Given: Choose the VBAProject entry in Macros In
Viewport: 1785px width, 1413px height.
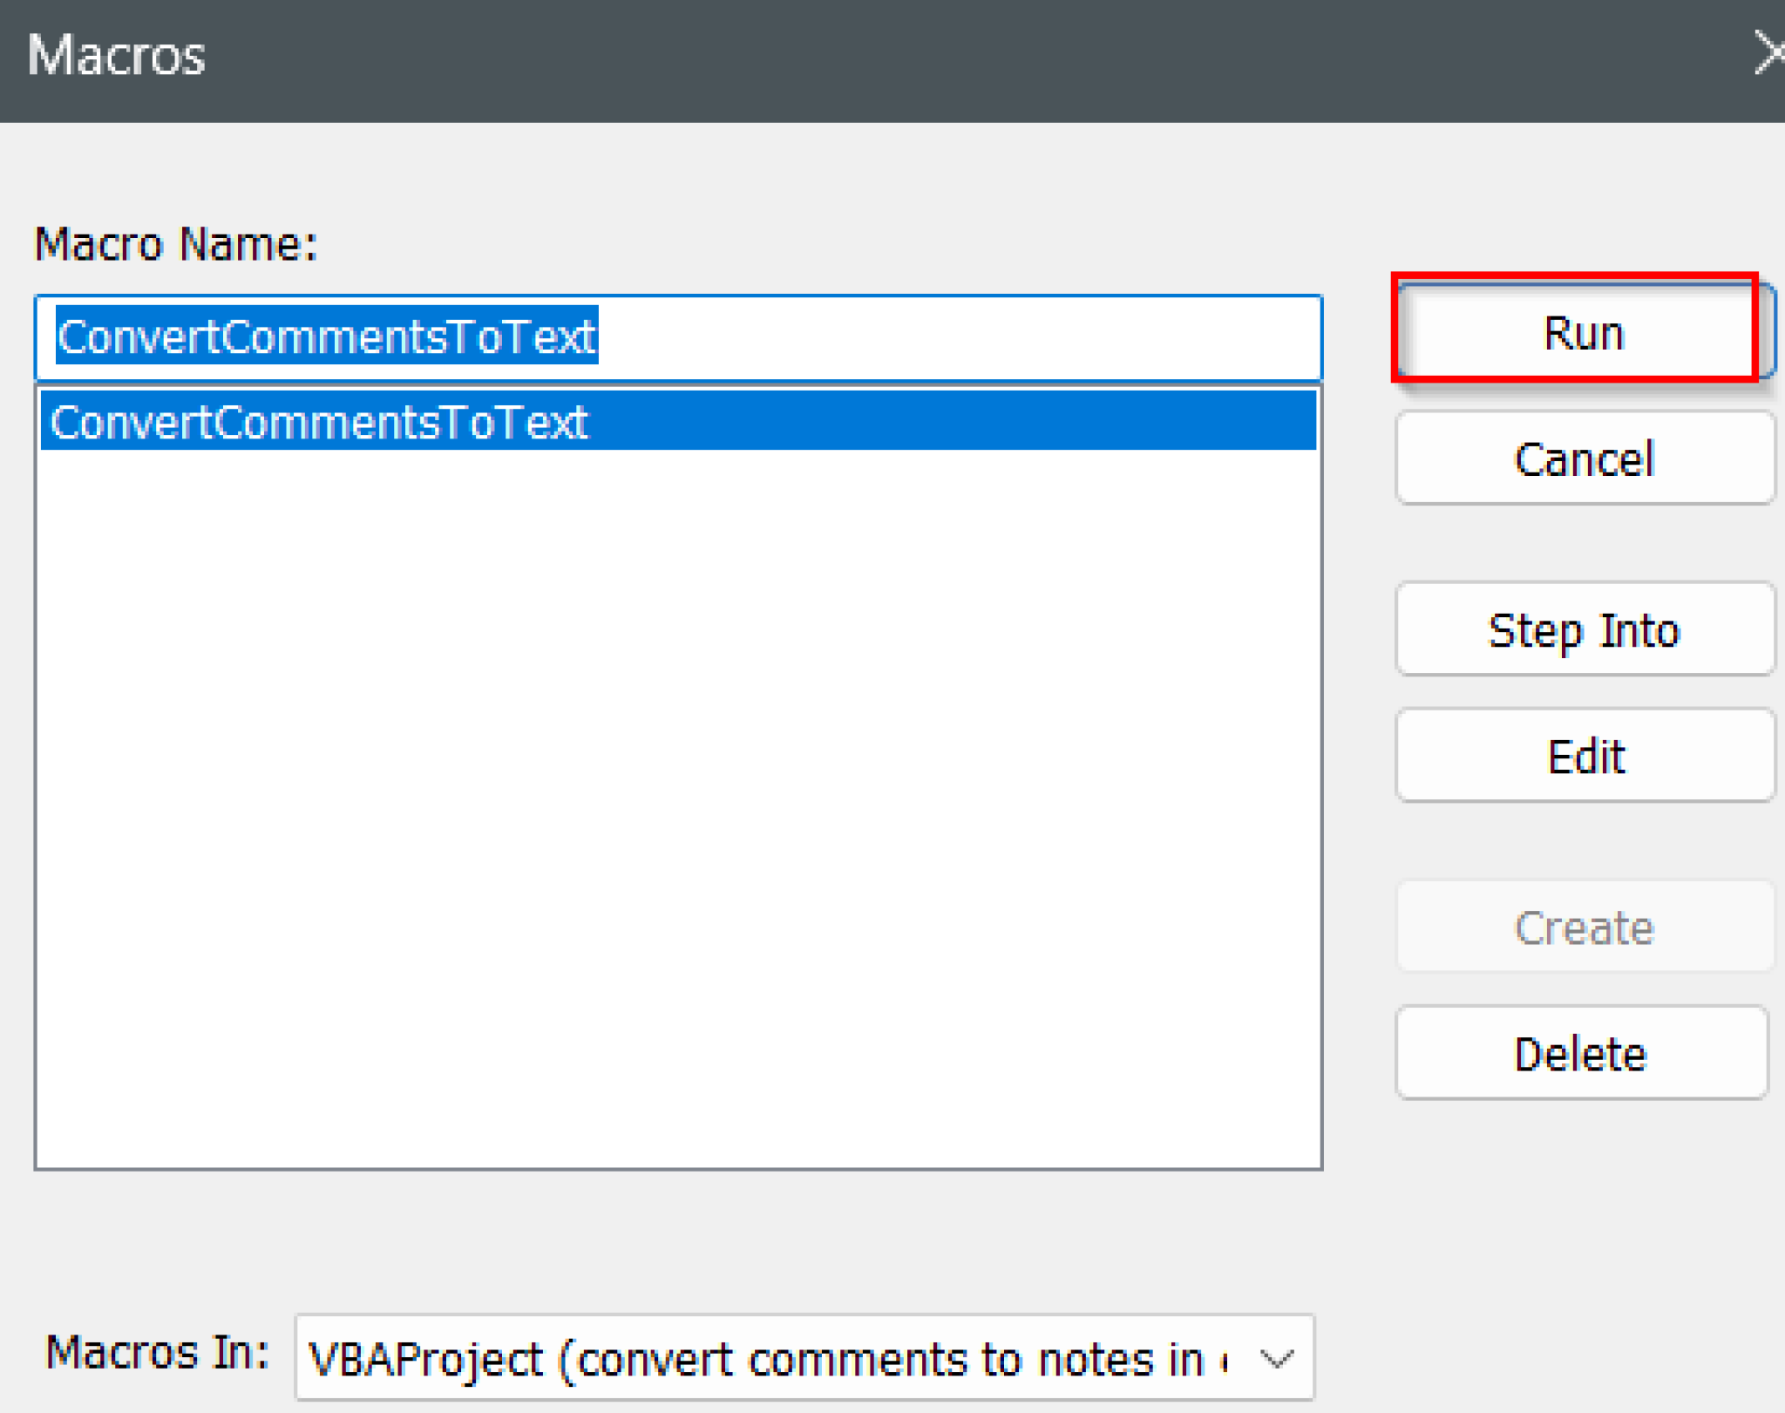Looking at the screenshot, I should coord(767,1358).
